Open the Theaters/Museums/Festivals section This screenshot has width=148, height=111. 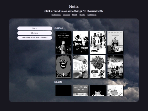click(35, 38)
